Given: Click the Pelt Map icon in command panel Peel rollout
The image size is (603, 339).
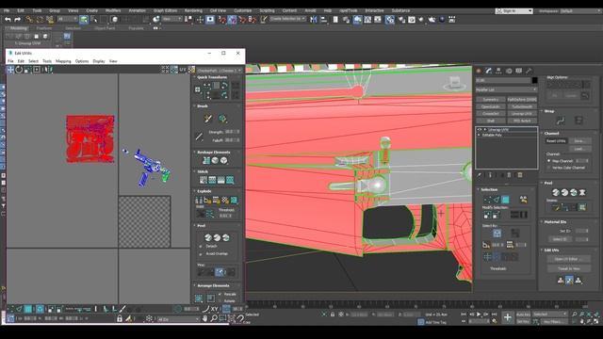Looking at the screenshot, I should click(x=582, y=192).
